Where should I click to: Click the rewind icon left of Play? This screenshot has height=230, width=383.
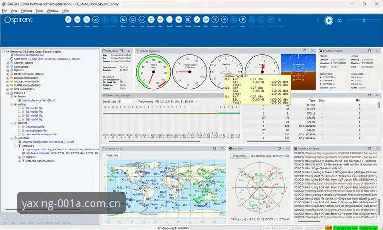click(x=317, y=21)
